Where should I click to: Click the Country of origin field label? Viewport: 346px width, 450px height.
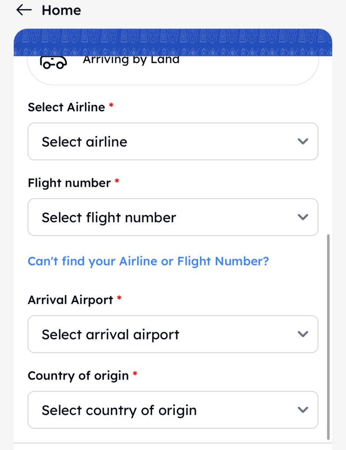point(78,376)
